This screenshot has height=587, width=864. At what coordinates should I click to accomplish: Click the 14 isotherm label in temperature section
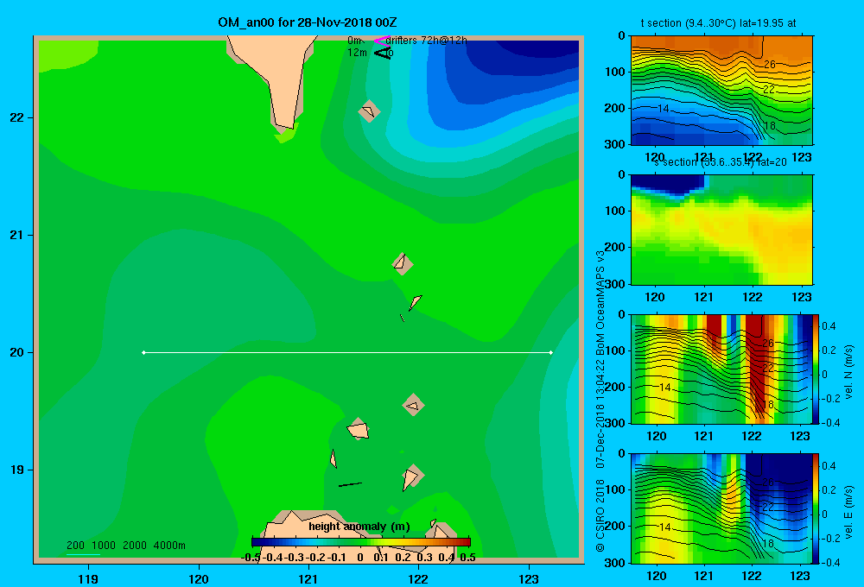664,109
